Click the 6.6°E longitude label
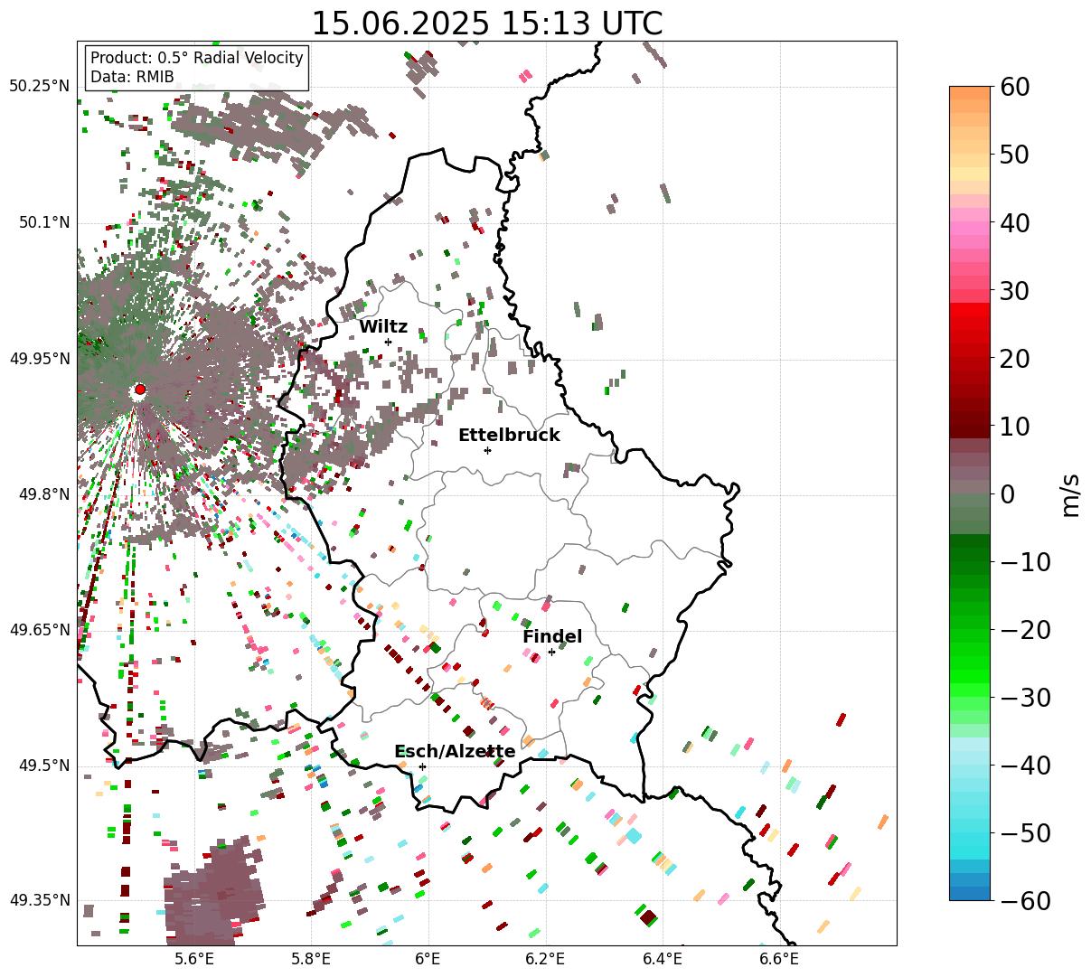This screenshot has width=1091, height=977. point(779,959)
